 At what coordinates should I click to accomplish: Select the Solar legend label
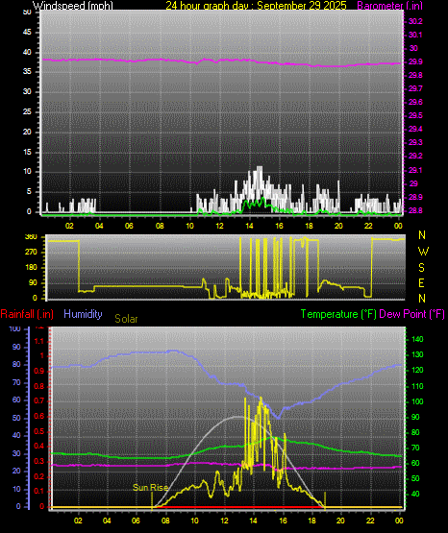(126, 319)
